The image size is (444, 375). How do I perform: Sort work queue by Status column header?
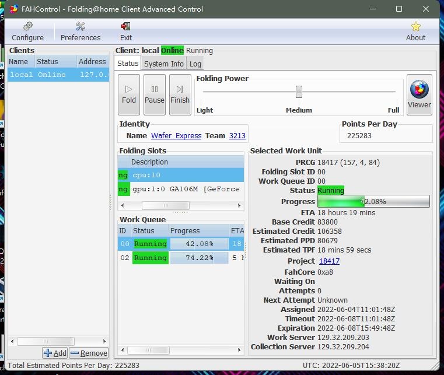149,231
